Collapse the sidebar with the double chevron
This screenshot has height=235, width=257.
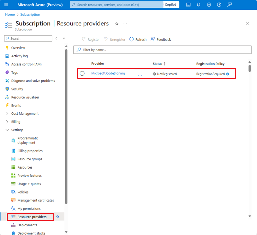[x=64, y=38]
